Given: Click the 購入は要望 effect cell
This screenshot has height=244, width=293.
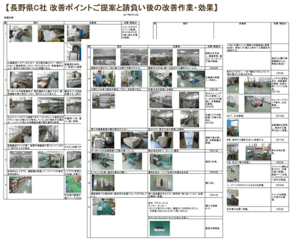Looking at the screenshot, I should (x=211, y=207).
